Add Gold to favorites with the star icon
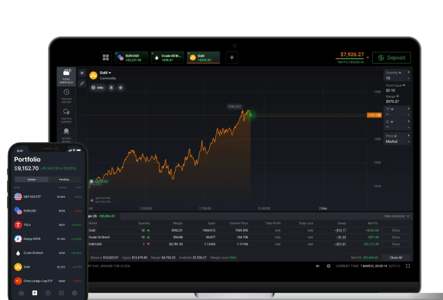Screen dimensions: 443x300 click(121, 88)
